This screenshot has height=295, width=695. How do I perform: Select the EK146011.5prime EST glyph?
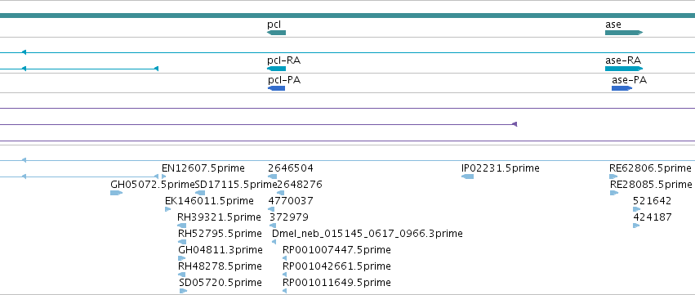(x=167, y=209)
